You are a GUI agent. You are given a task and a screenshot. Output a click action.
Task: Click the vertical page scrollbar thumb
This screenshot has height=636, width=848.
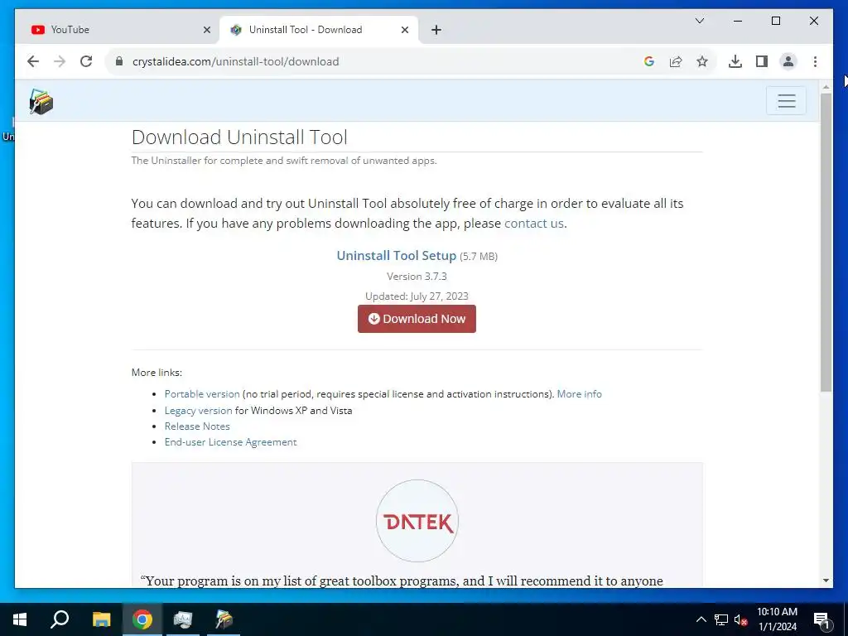coord(826,243)
